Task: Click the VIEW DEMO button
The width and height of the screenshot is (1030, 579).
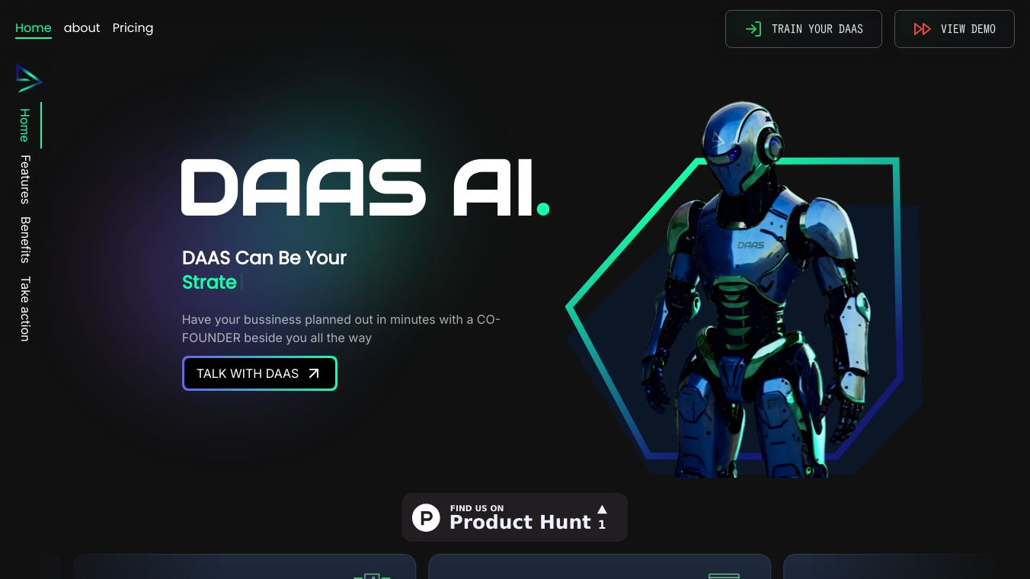Action: click(955, 29)
